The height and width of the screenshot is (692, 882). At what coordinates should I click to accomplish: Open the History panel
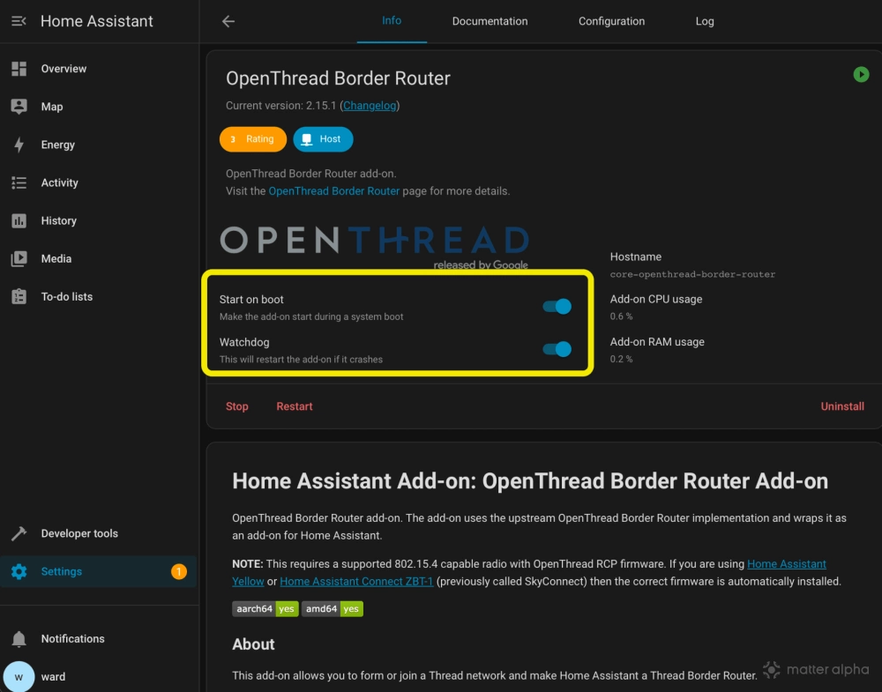[58, 220]
